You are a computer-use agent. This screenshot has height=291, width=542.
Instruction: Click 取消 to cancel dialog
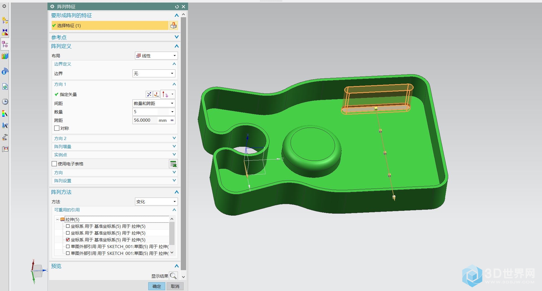tap(175, 286)
